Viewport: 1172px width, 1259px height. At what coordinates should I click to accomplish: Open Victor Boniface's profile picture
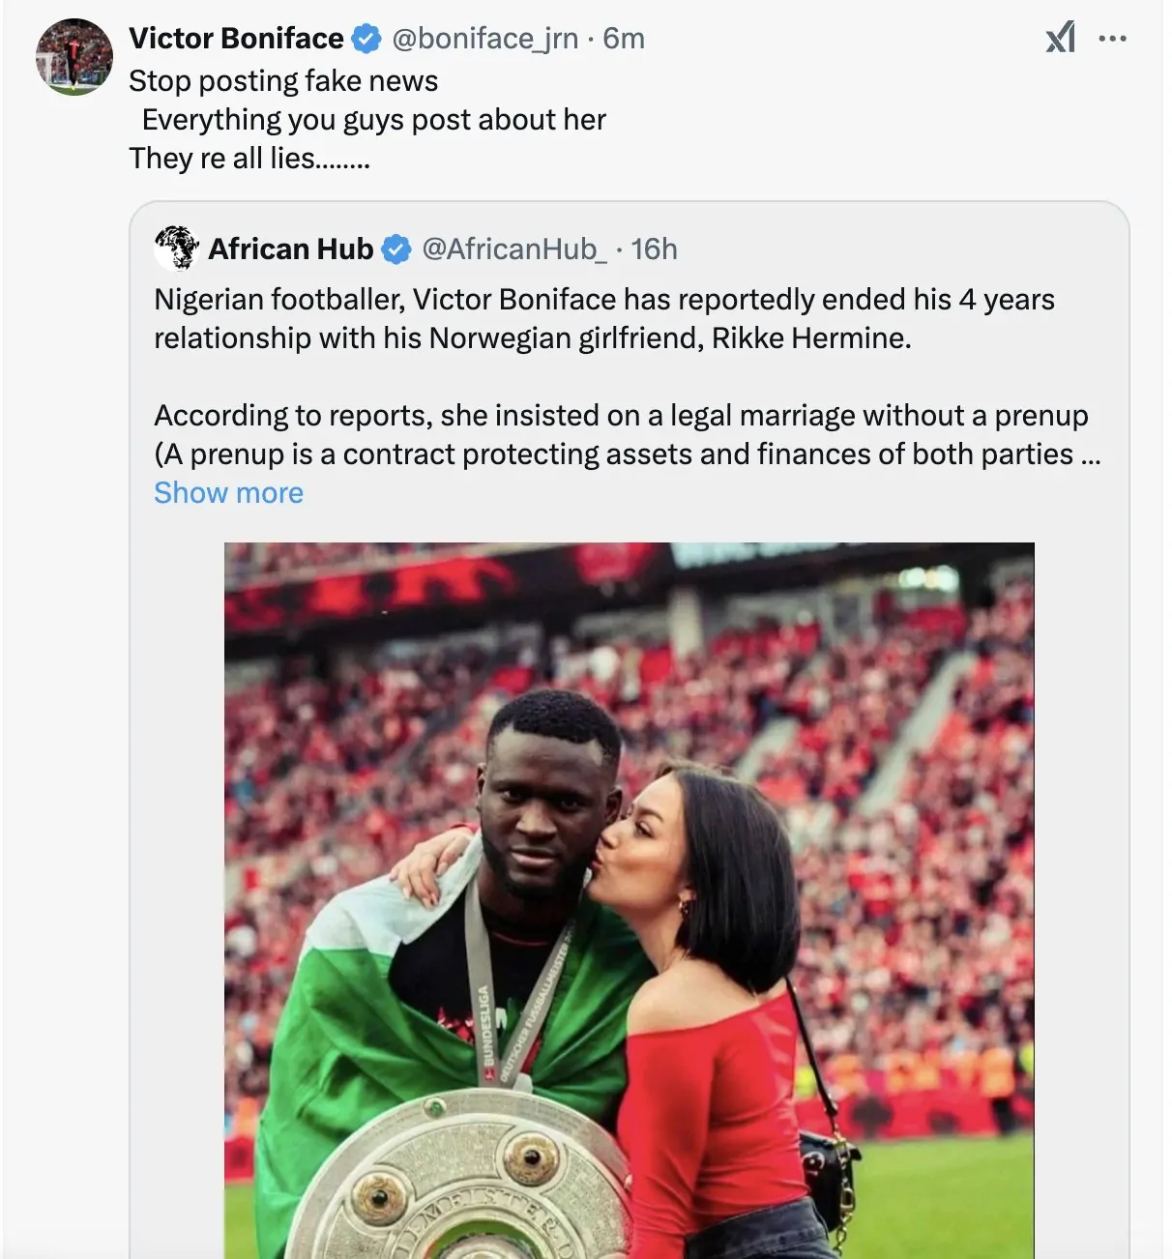click(x=74, y=56)
